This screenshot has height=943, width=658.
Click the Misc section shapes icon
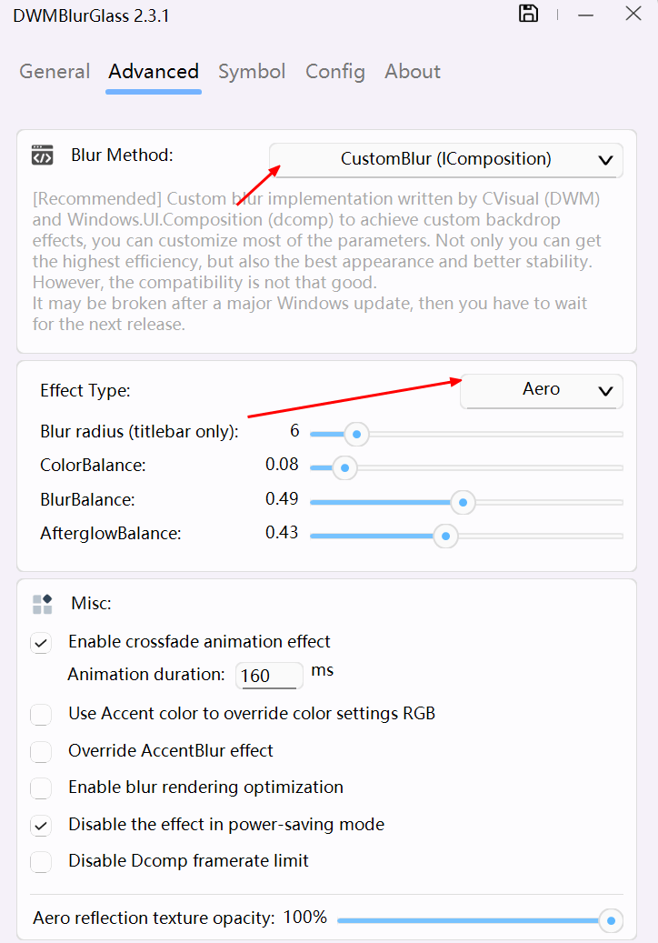42,604
